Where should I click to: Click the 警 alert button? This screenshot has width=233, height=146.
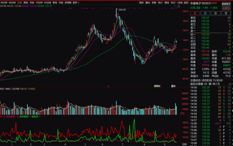[226, 13]
